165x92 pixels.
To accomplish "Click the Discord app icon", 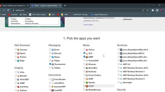I will coord(53,53).
